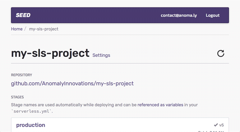Refresh the project with the reload icon
This screenshot has width=240, height=132.
(x=221, y=54)
